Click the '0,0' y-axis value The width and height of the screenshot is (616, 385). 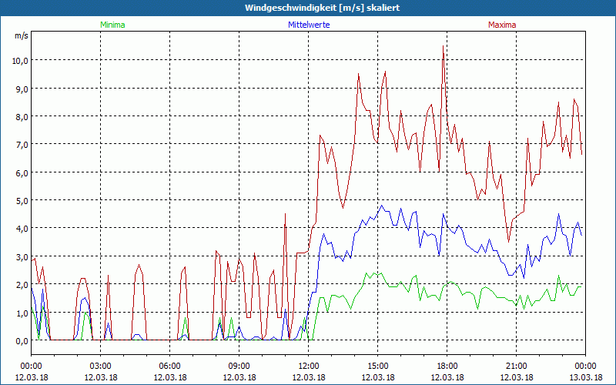[22, 341]
